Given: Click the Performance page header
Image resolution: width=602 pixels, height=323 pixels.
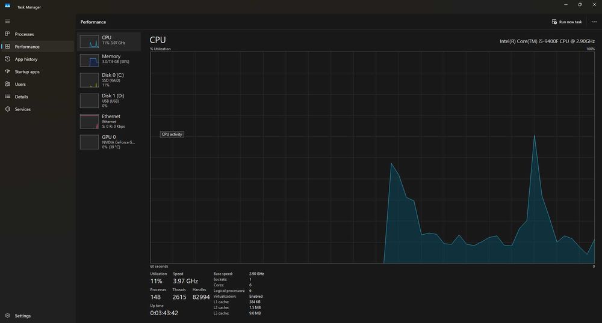Looking at the screenshot, I should click(93, 22).
